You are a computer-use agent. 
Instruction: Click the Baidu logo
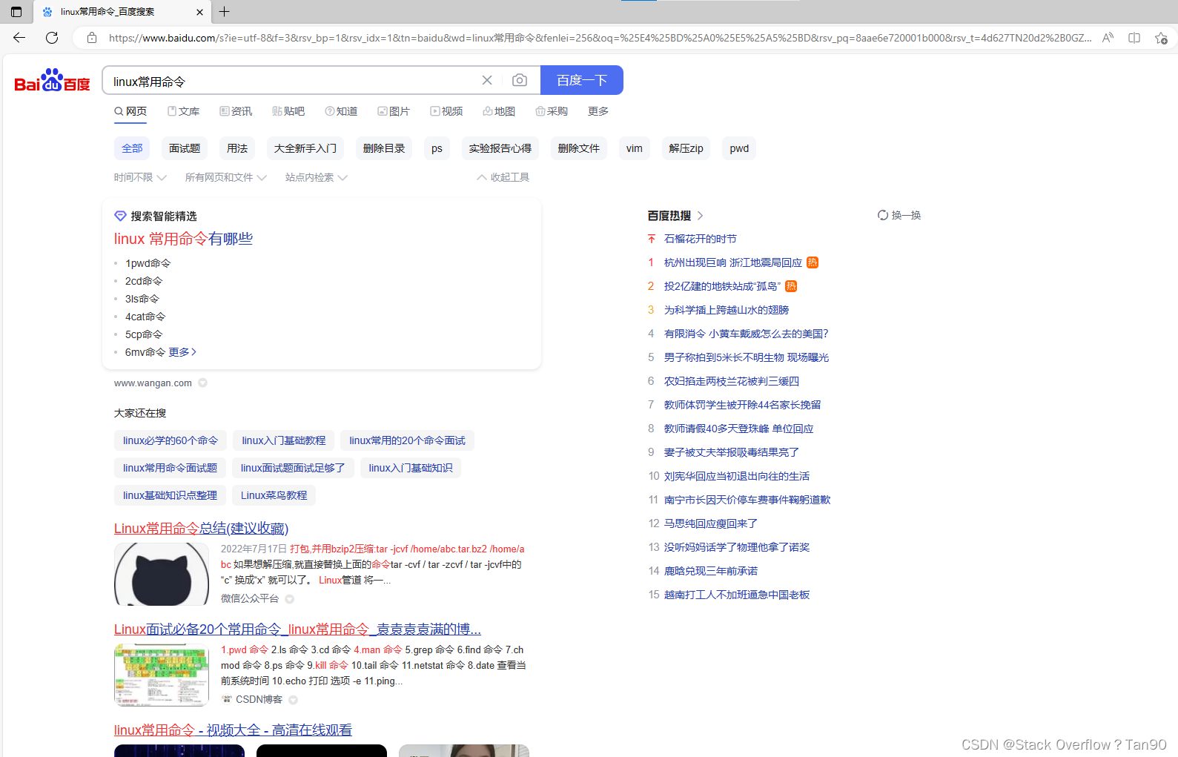pos(52,80)
